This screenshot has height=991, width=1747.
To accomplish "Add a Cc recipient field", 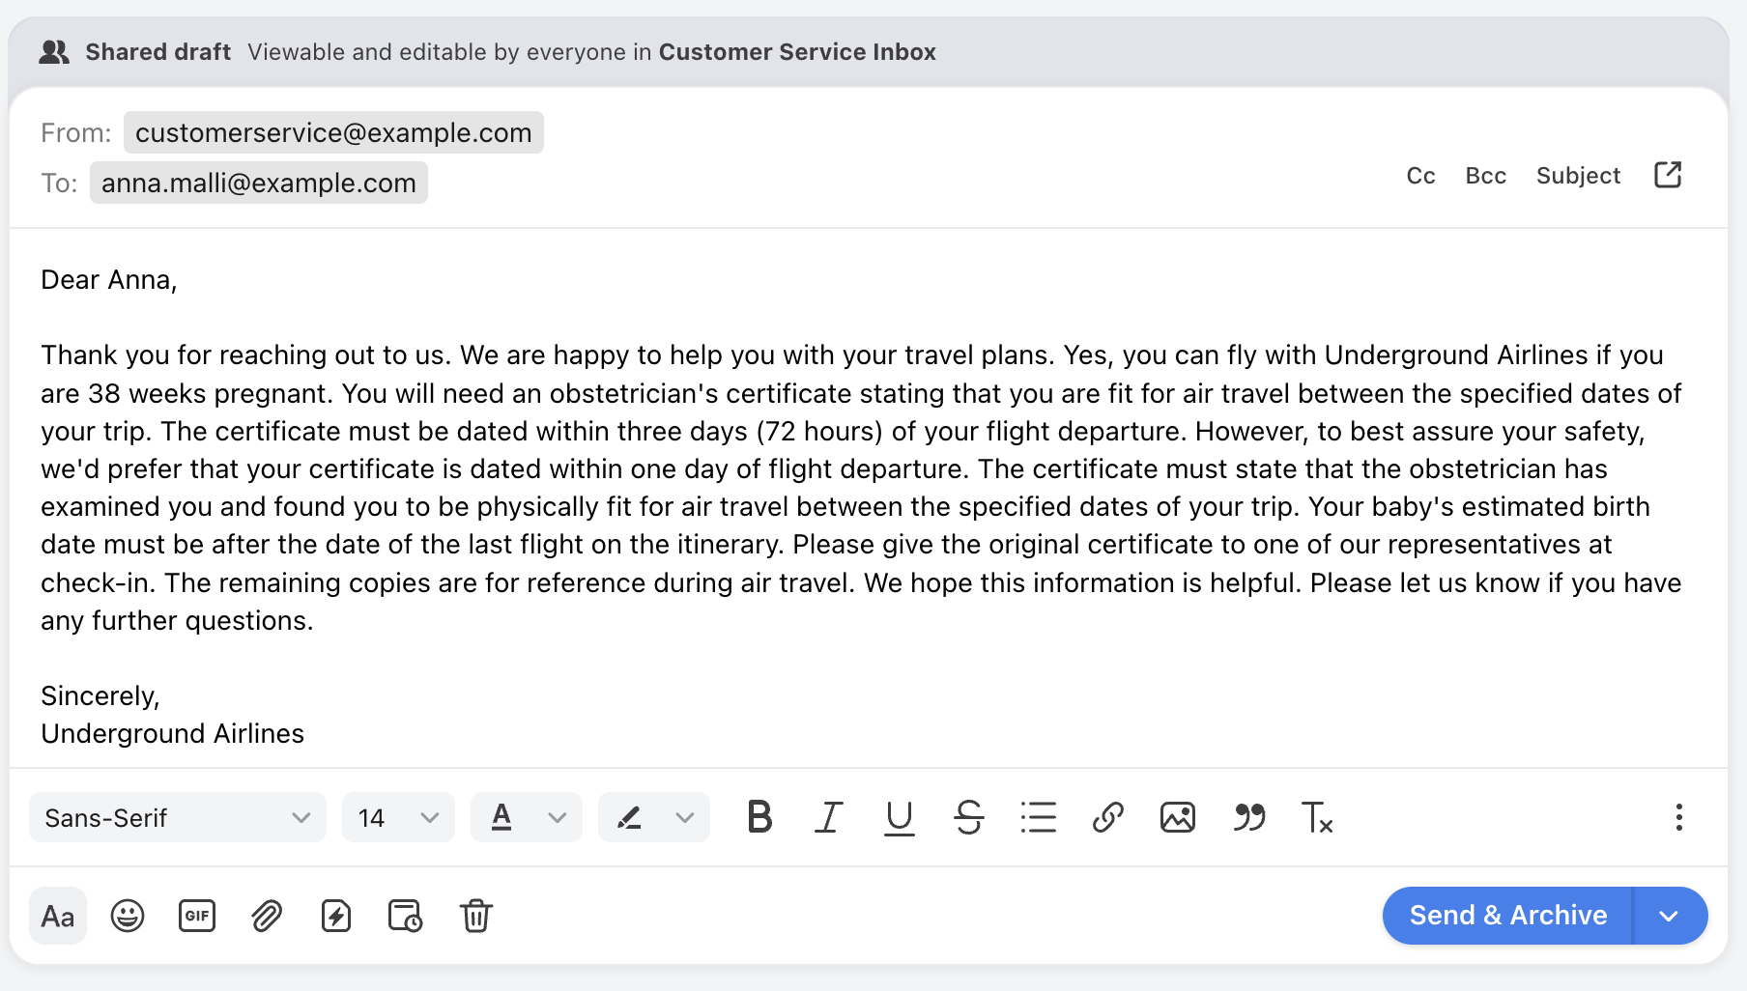I will click(x=1420, y=176).
